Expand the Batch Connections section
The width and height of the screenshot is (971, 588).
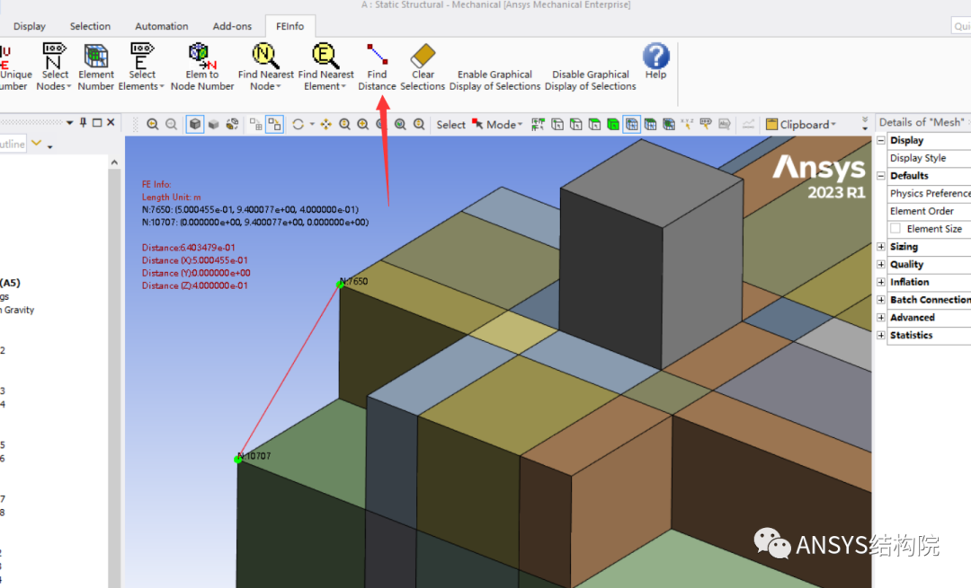(x=880, y=299)
